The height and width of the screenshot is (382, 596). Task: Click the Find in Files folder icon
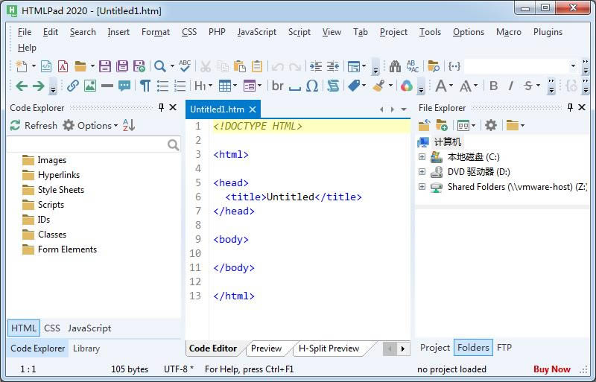[434, 66]
